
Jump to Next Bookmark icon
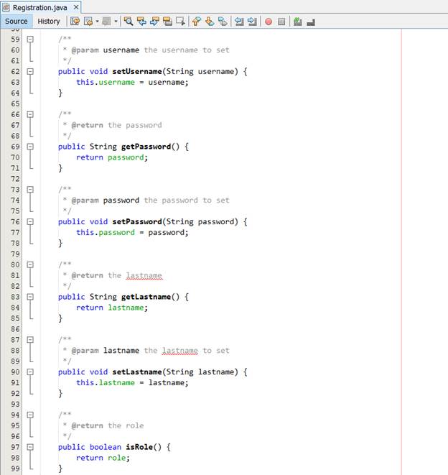tap(210, 22)
